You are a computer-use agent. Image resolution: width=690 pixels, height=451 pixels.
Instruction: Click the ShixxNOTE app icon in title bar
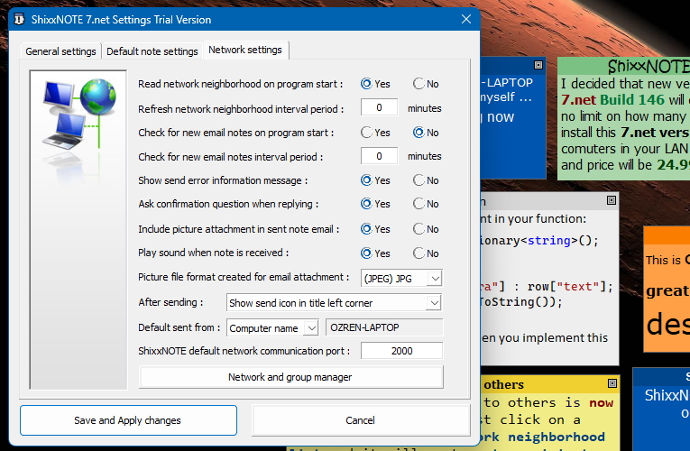tap(18, 19)
